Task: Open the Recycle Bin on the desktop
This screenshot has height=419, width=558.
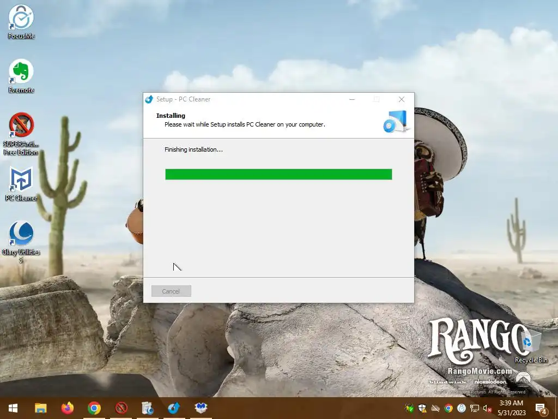Action: click(531, 346)
